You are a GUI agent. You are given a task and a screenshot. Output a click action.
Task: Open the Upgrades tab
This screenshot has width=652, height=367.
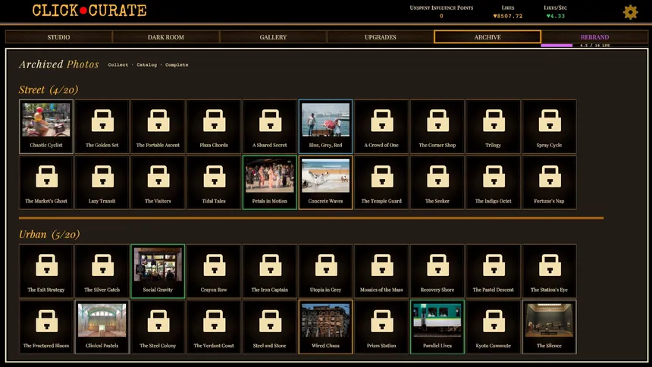pyautogui.click(x=380, y=37)
